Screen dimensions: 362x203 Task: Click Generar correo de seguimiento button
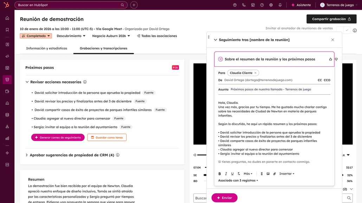click(58, 137)
